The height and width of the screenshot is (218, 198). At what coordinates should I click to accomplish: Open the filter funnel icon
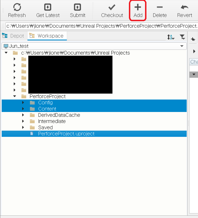[182, 37]
